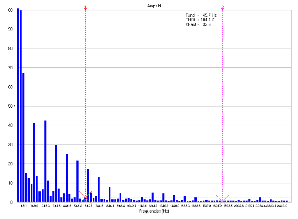Click the 100 label on the y-axis
Image resolution: width=298 pixels, height=219 pixels.
10,10
